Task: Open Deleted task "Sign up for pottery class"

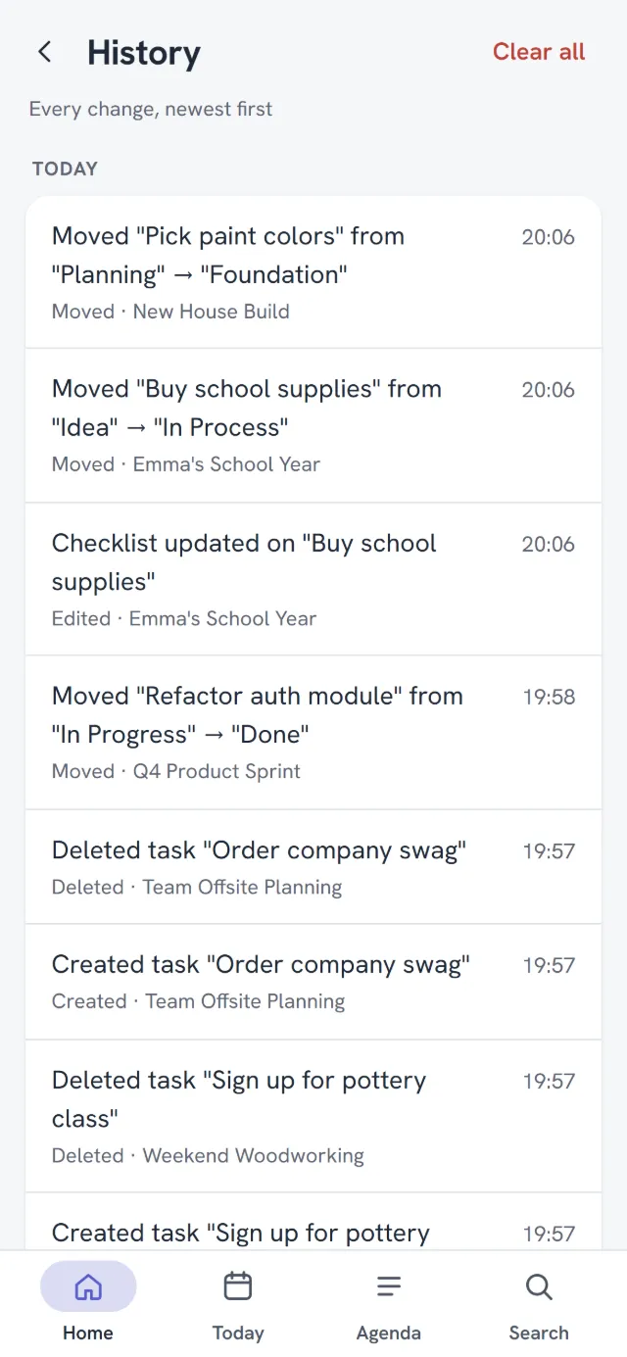Action: point(313,1116)
